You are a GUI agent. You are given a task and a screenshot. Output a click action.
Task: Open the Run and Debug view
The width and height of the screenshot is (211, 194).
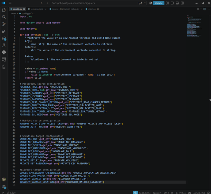pos(4,31)
